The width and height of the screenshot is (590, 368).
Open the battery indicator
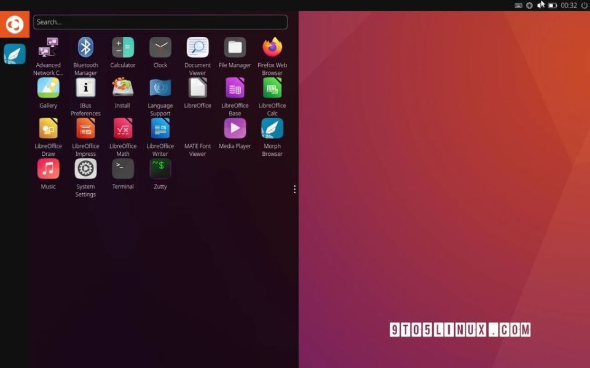click(x=553, y=6)
